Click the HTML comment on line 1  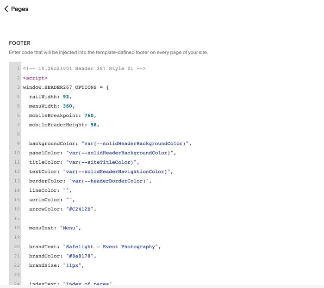click(84, 68)
